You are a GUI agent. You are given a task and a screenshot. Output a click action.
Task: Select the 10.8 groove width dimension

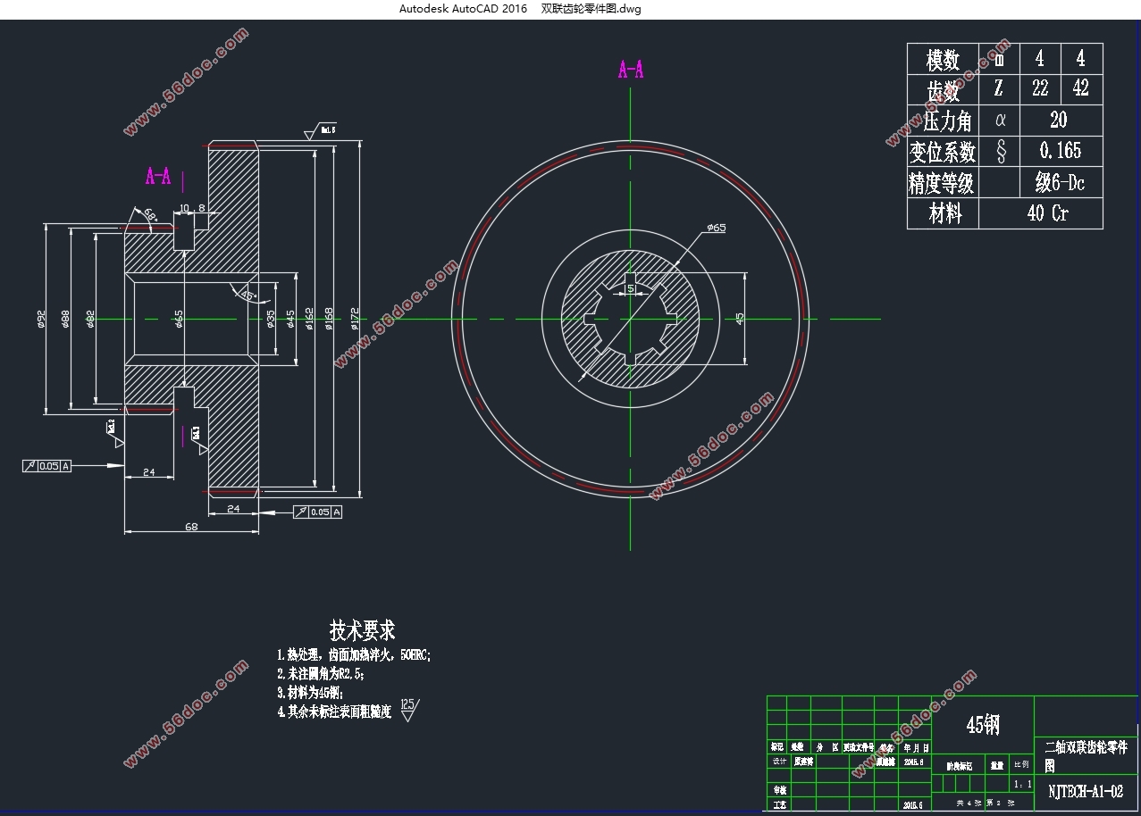point(192,208)
